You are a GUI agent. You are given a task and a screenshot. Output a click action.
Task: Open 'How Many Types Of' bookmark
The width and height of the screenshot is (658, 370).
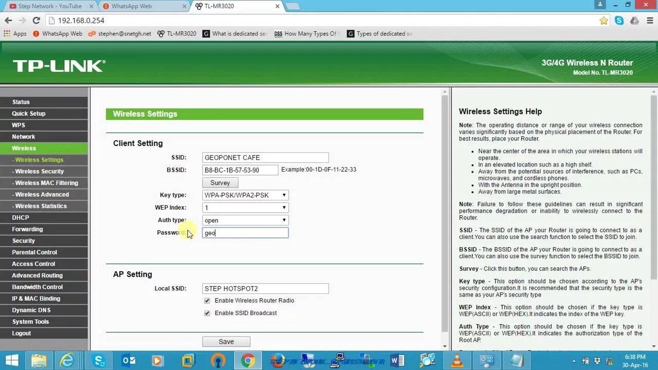point(306,33)
